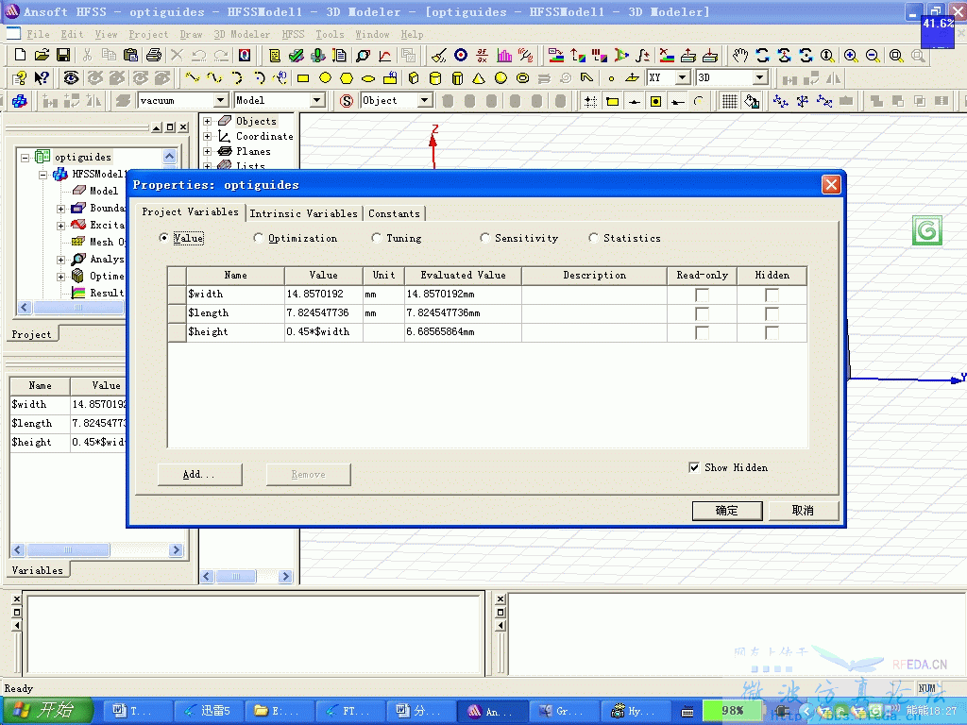Select the Draw torus tool
The image size is (967, 725).
point(522,78)
